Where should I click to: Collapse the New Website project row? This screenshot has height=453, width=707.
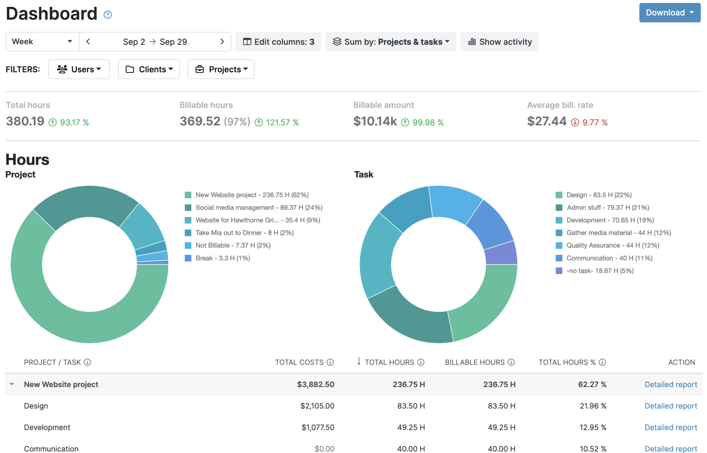click(x=12, y=385)
